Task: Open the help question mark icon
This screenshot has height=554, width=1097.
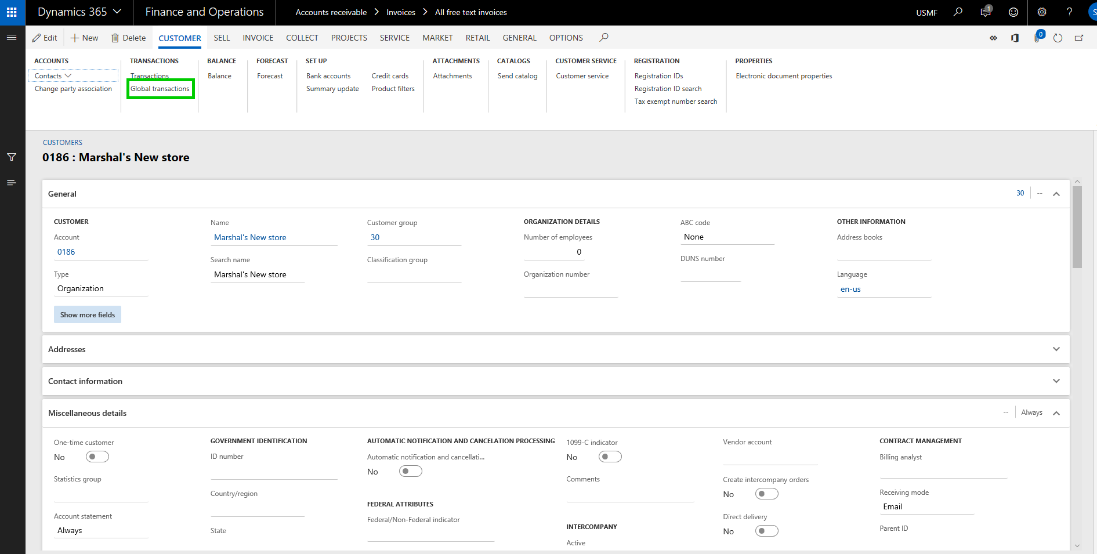Action: (1069, 12)
